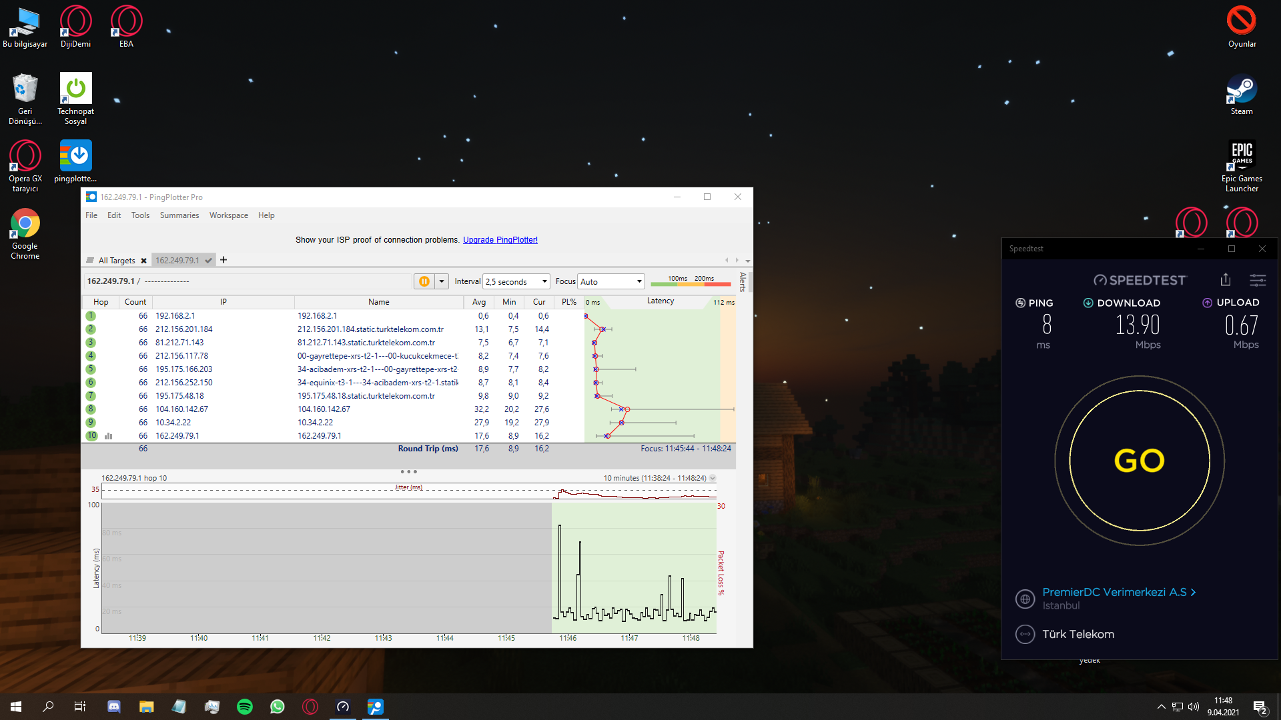1281x720 pixels.
Task: Add a new target tab
Action: (224, 260)
